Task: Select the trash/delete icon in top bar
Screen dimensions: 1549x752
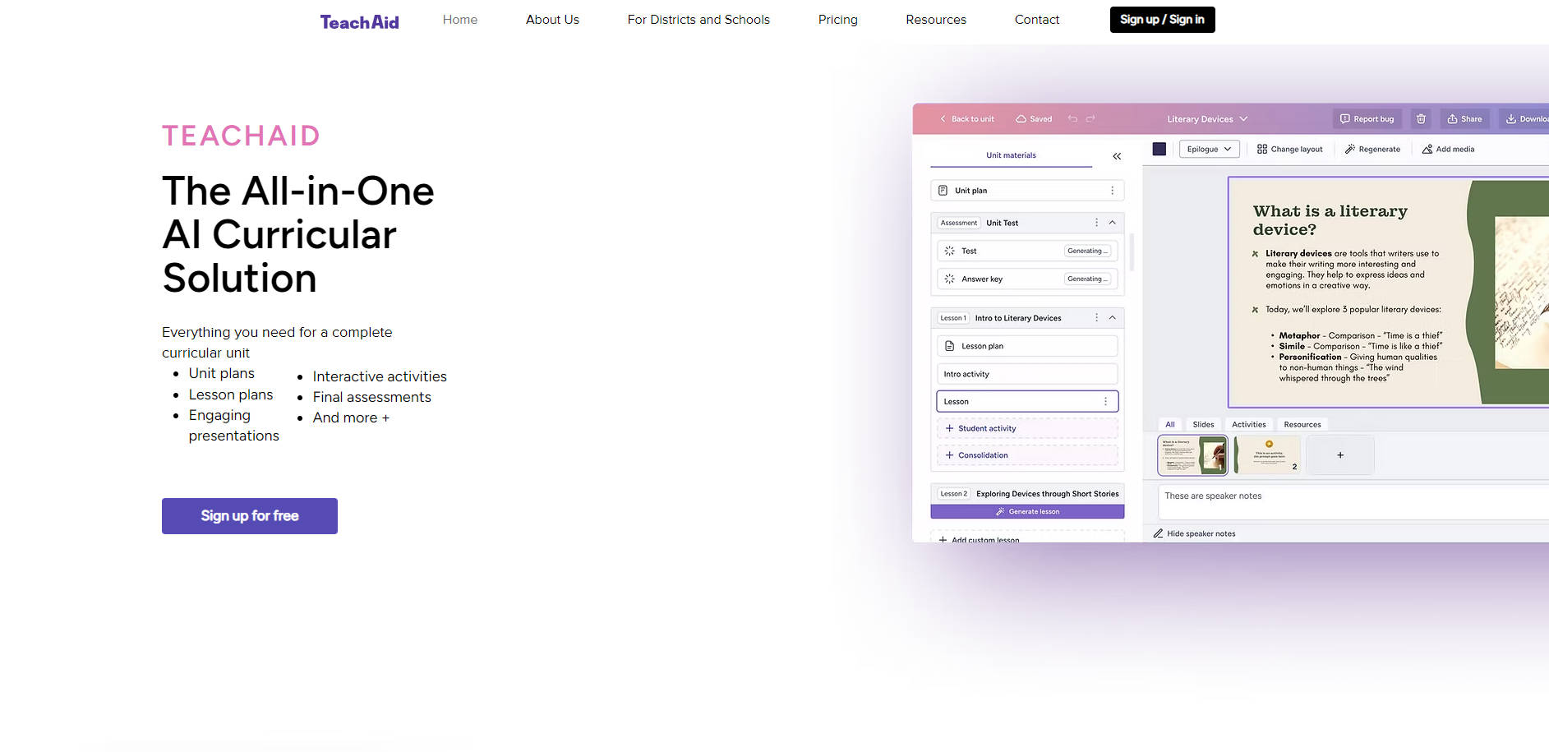Action: pyautogui.click(x=1421, y=118)
